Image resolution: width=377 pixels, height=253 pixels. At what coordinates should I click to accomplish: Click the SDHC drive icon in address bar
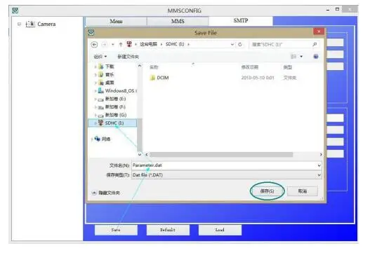click(x=129, y=44)
